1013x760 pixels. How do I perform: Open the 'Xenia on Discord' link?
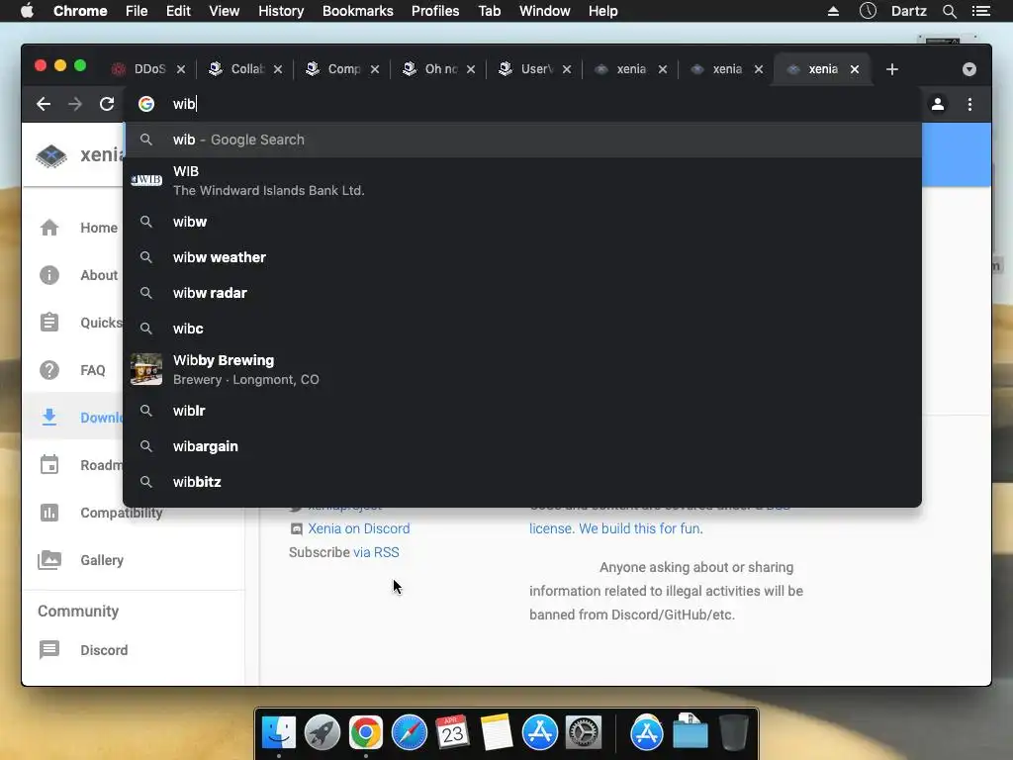358,528
